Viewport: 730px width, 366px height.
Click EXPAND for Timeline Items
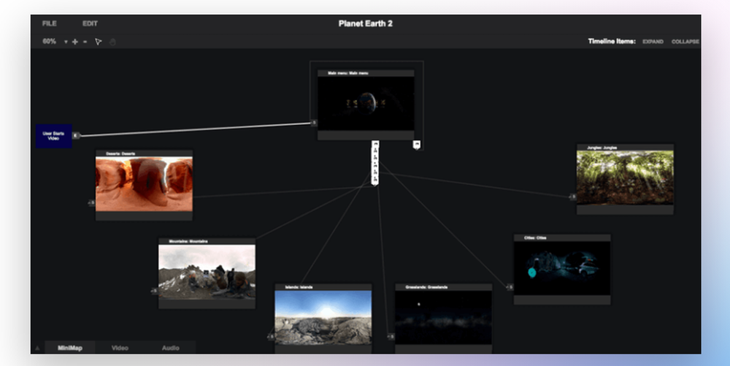[x=653, y=42]
